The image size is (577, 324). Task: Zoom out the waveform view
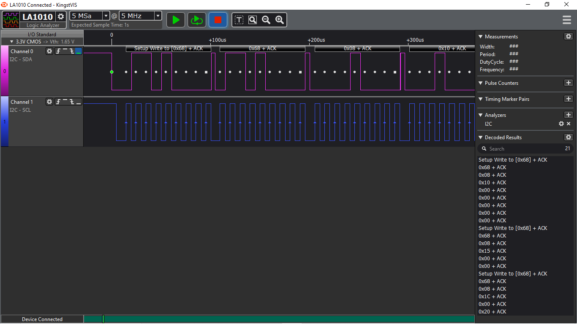pyautogui.click(x=266, y=20)
